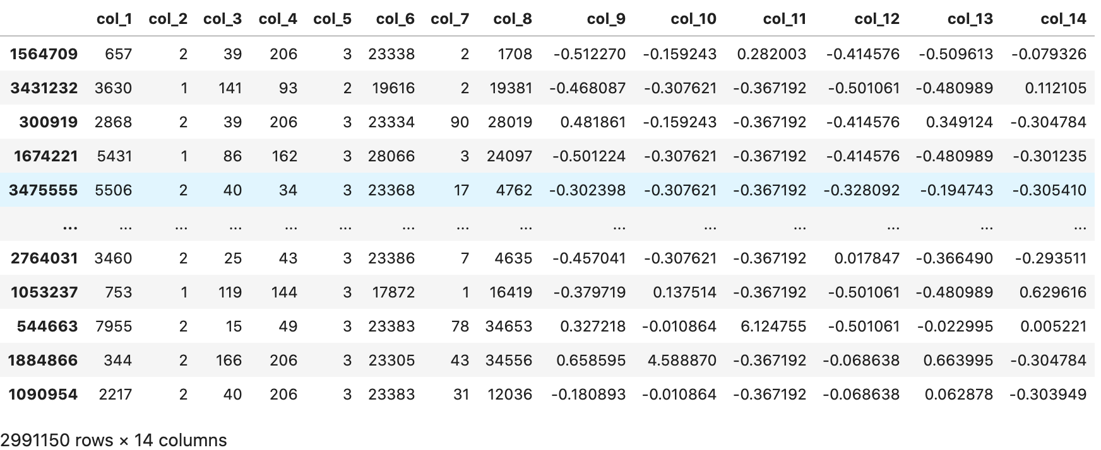Select row index 3475555
Image resolution: width=1101 pixels, height=450 pixels.
coord(44,190)
